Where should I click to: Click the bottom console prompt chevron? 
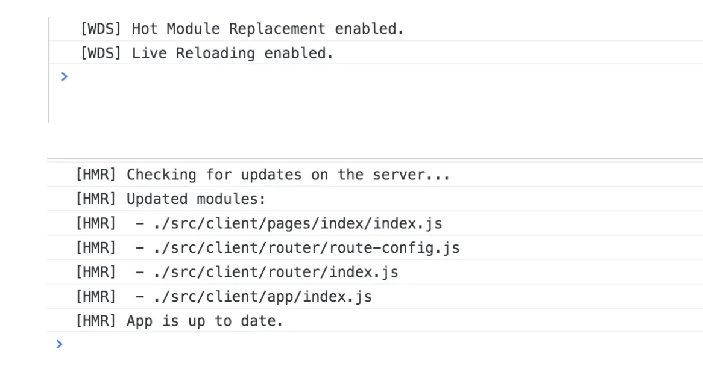pos(59,344)
